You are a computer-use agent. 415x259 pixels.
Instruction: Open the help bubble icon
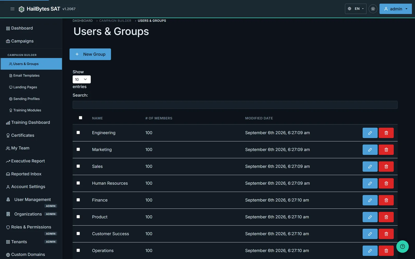(402, 247)
